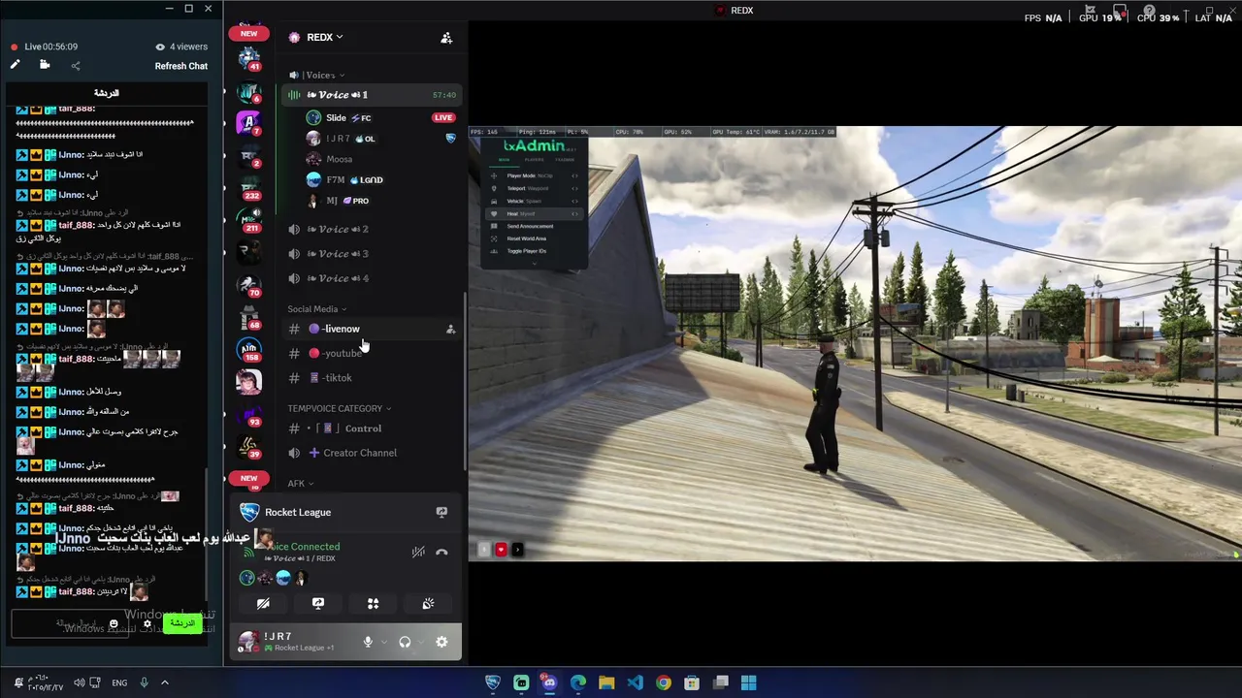This screenshot has width=1242, height=698.
Task: Click the Windows Start button
Action: (x=748, y=682)
